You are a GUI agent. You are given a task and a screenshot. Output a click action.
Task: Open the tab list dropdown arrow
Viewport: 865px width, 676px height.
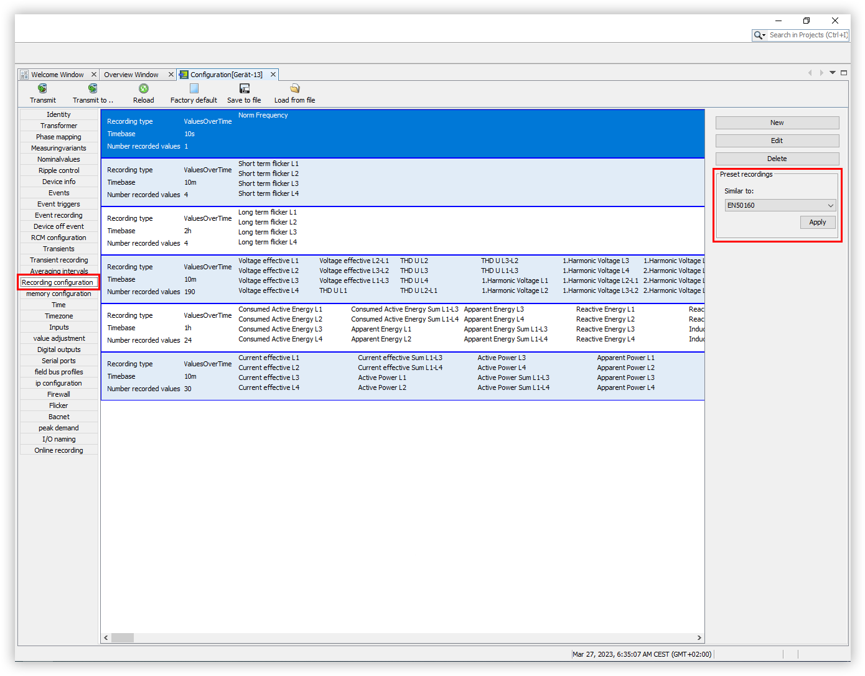pyautogui.click(x=832, y=73)
